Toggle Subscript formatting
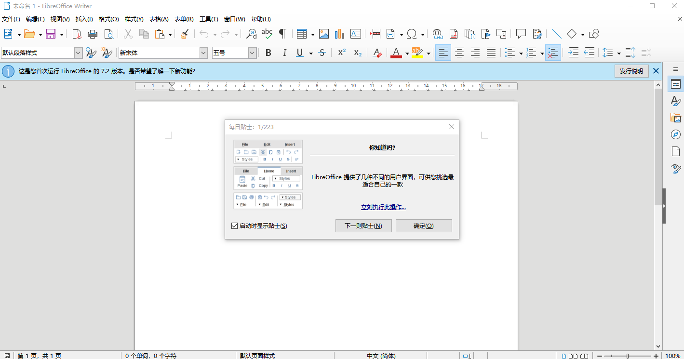This screenshot has height=359, width=684. point(358,53)
